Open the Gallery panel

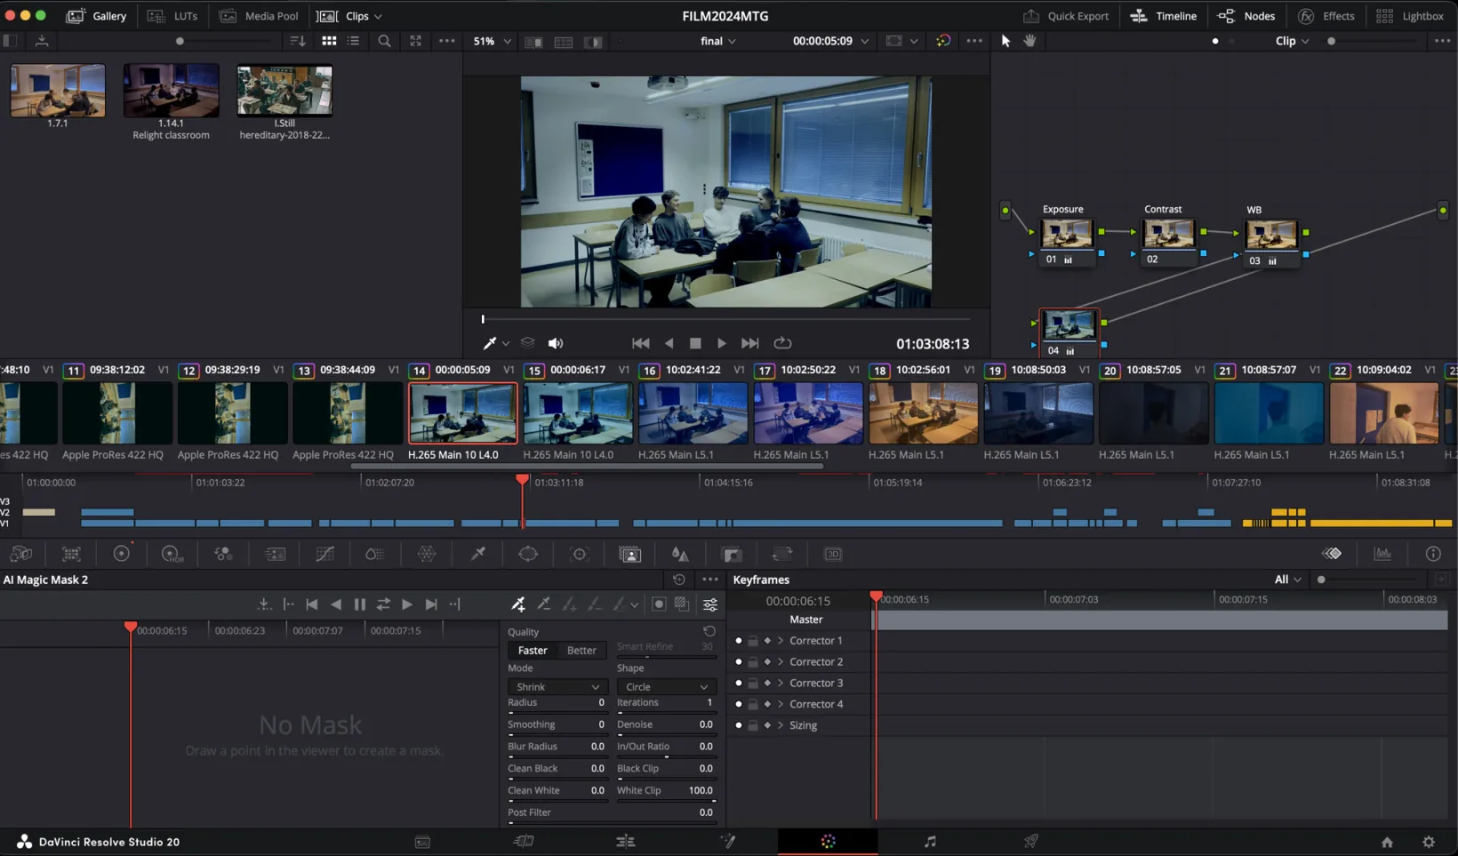[96, 16]
